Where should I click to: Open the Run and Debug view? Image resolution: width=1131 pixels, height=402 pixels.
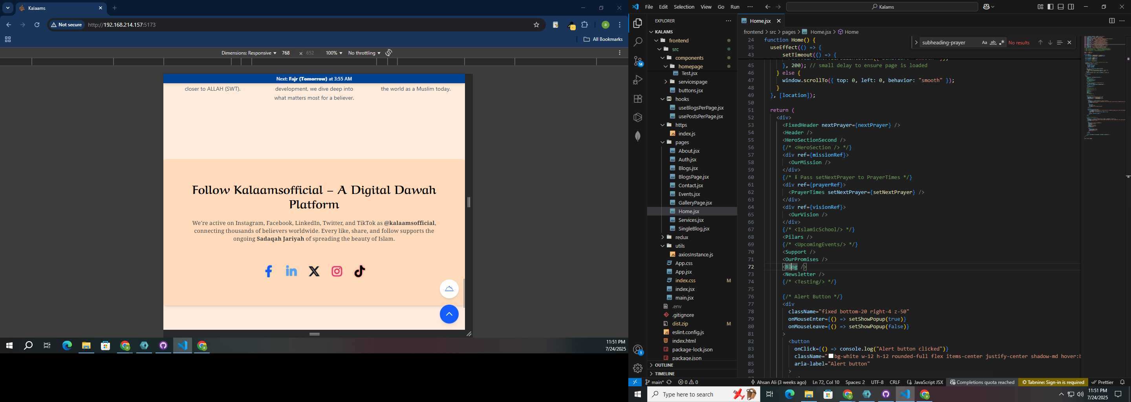[637, 80]
